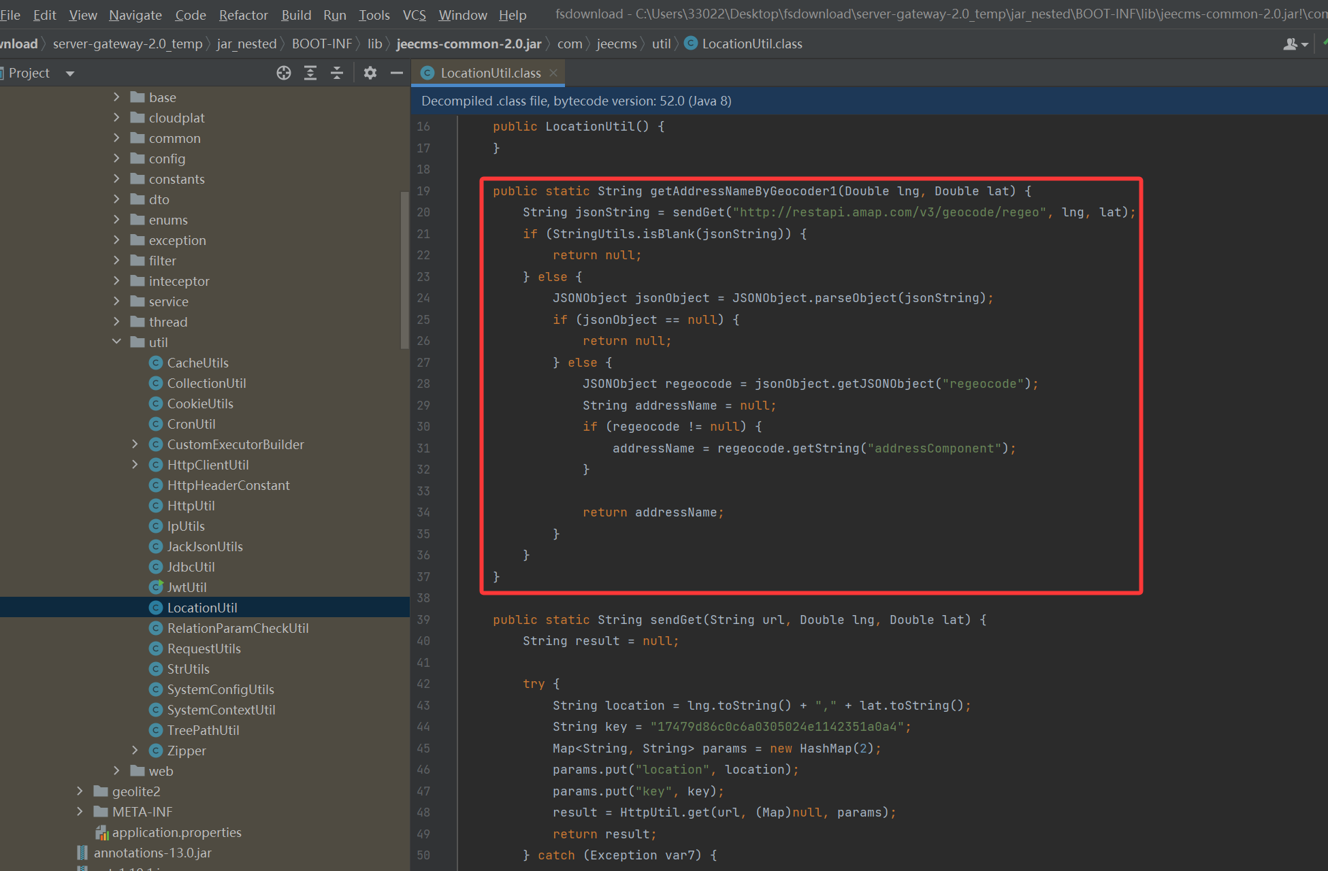Viewport: 1328px width, 871px height.
Task: Close the LocationUtil.class tab
Action: (553, 73)
